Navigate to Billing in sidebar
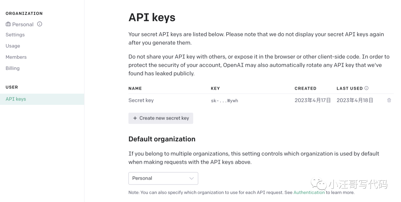The width and height of the screenshot is (401, 202). tap(13, 68)
